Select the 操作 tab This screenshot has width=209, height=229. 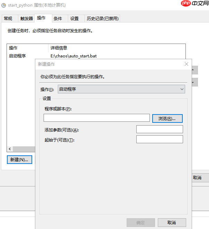tap(43, 18)
